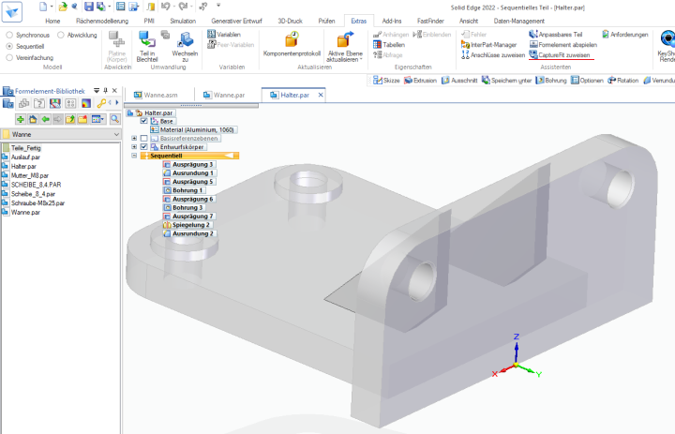The height and width of the screenshot is (434, 675).
Task: Click the color gradient panel tab icon
Action: (x=86, y=103)
